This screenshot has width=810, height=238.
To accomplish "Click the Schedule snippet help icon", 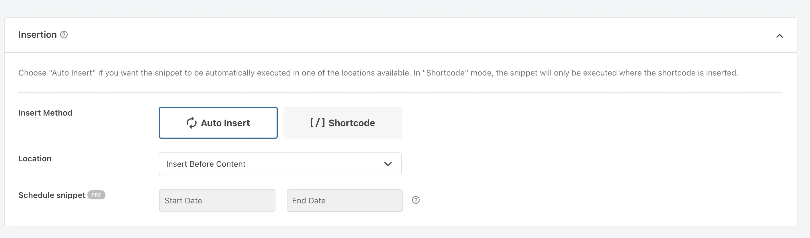I will point(416,200).
